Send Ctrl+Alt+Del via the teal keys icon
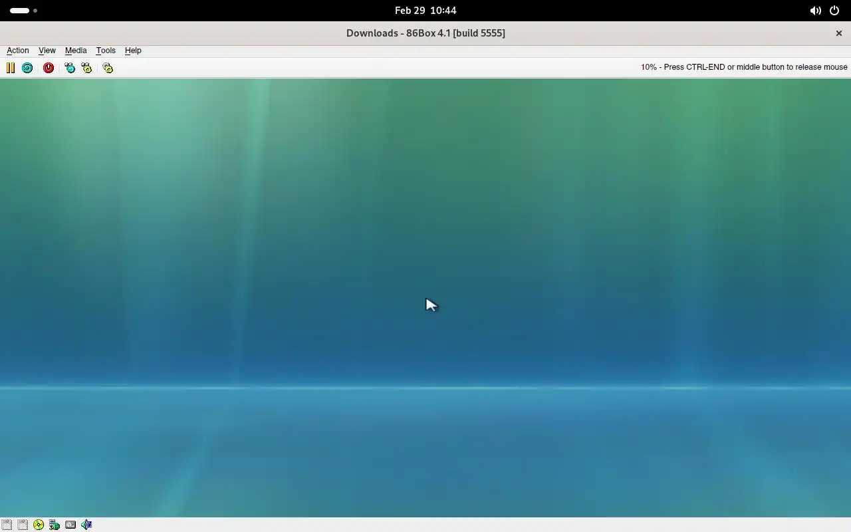The image size is (851, 532). click(x=70, y=68)
